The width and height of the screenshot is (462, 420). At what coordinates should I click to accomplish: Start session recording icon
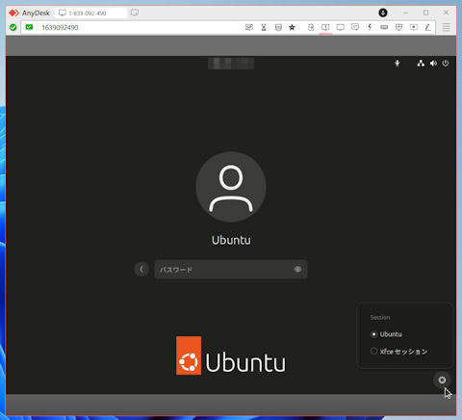pyautogui.click(x=414, y=27)
